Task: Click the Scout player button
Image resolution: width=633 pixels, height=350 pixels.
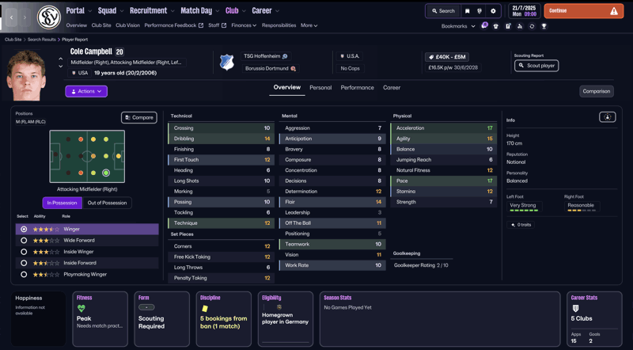Action: coord(536,66)
